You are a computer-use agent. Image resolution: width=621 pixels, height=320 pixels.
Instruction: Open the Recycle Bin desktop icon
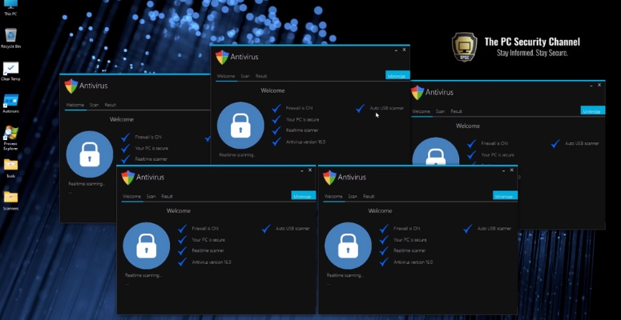[x=10, y=36]
